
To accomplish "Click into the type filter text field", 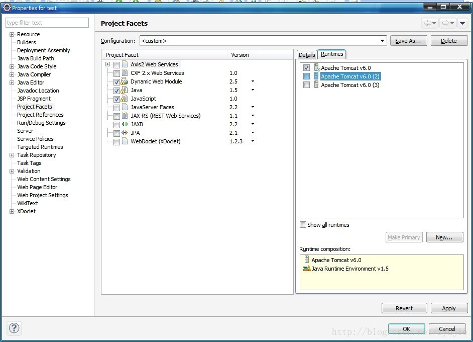I will 47,23.
